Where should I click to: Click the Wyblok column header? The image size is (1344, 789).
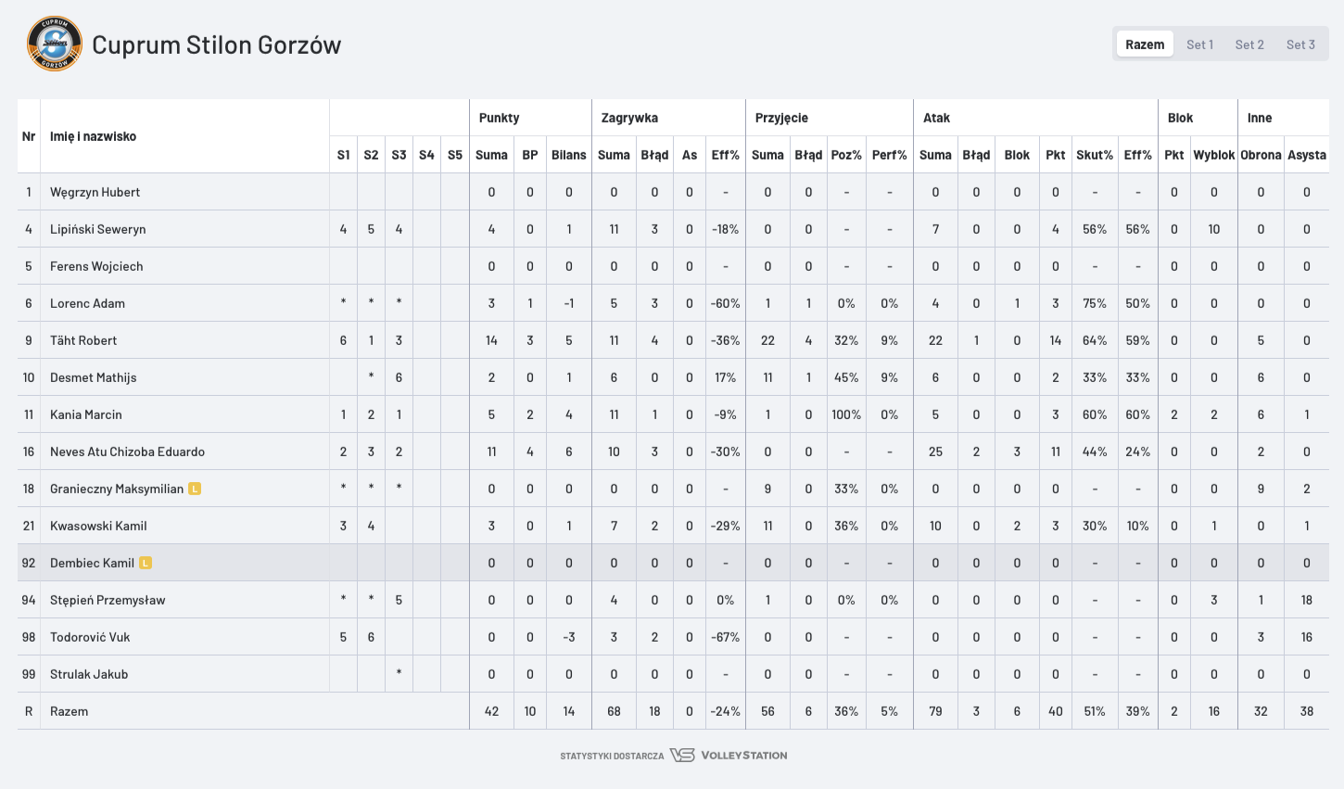(x=1213, y=155)
